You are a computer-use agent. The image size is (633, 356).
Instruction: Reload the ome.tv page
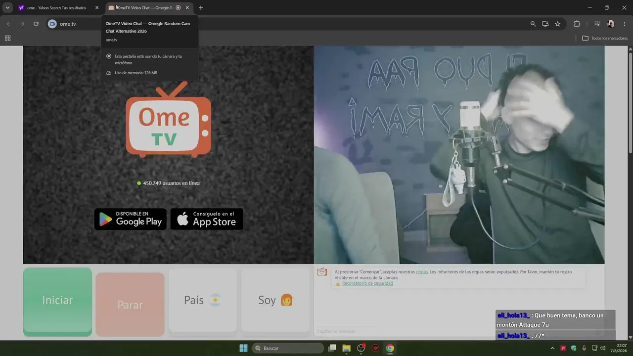pyautogui.click(x=36, y=24)
